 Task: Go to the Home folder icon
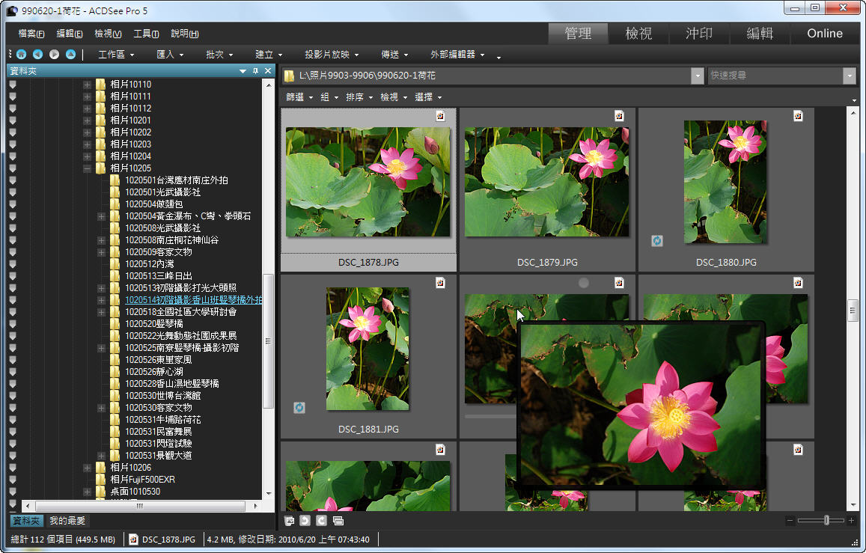coord(22,54)
